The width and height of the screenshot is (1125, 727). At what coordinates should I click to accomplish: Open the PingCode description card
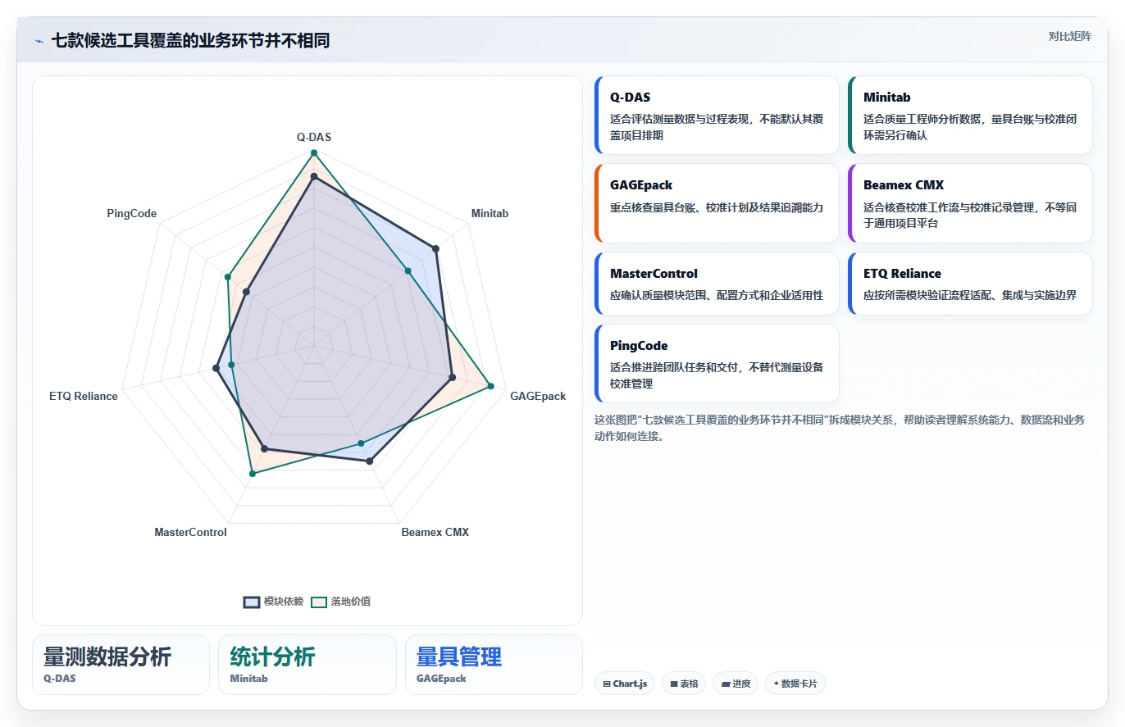[717, 364]
